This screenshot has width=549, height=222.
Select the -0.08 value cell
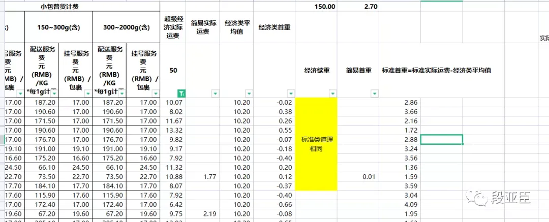(274, 213)
